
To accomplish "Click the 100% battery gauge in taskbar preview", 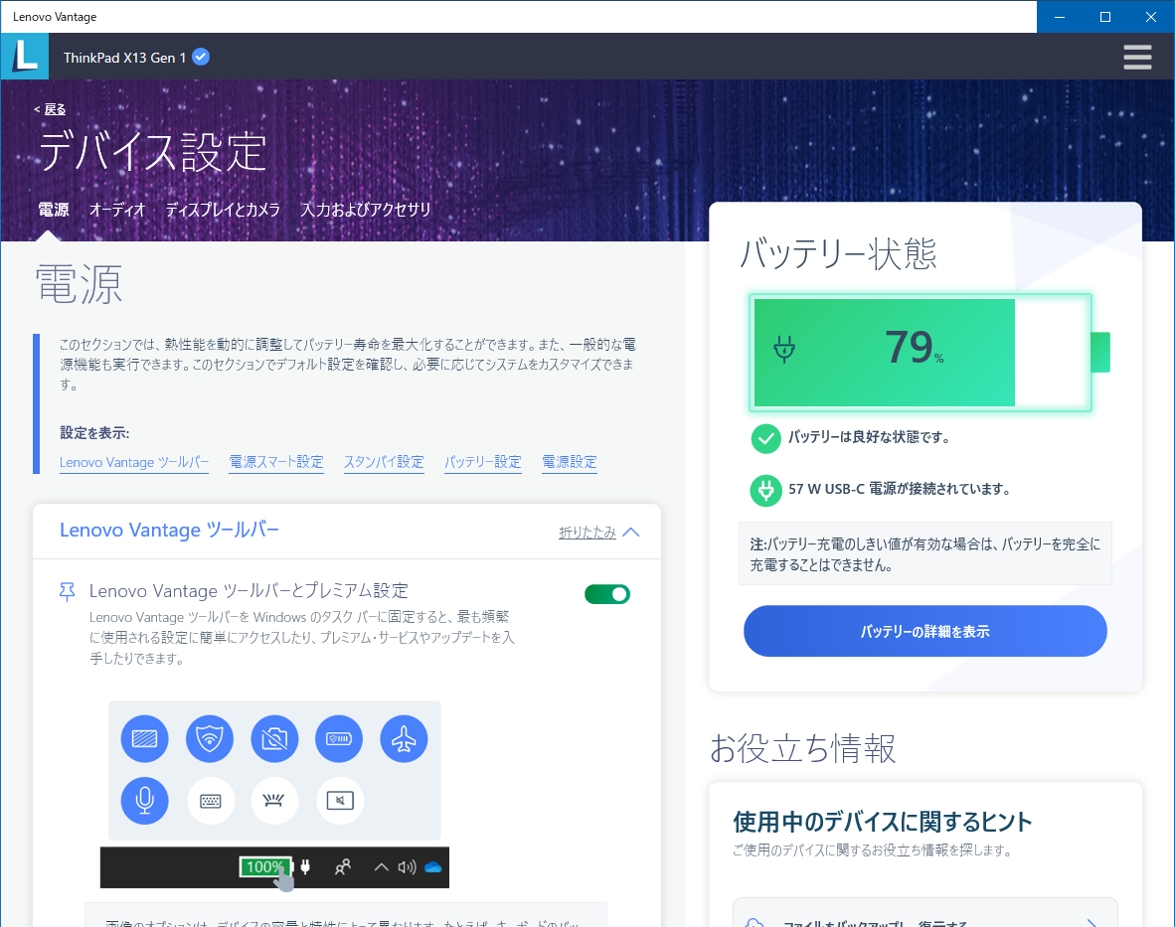I will [265, 867].
